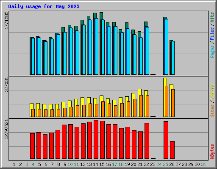
Task: Click the 'Hits' legend label
Action: coord(212,17)
